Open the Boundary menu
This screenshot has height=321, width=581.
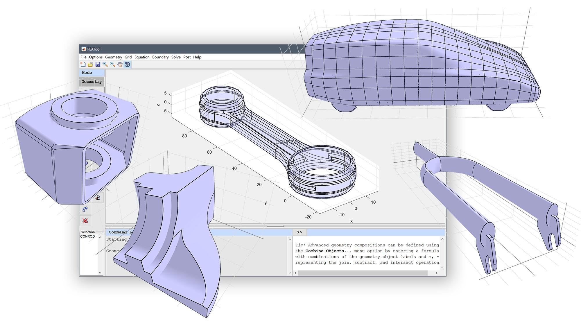click(x=160, y=57)
